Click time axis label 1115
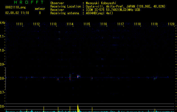 [87, 24]
